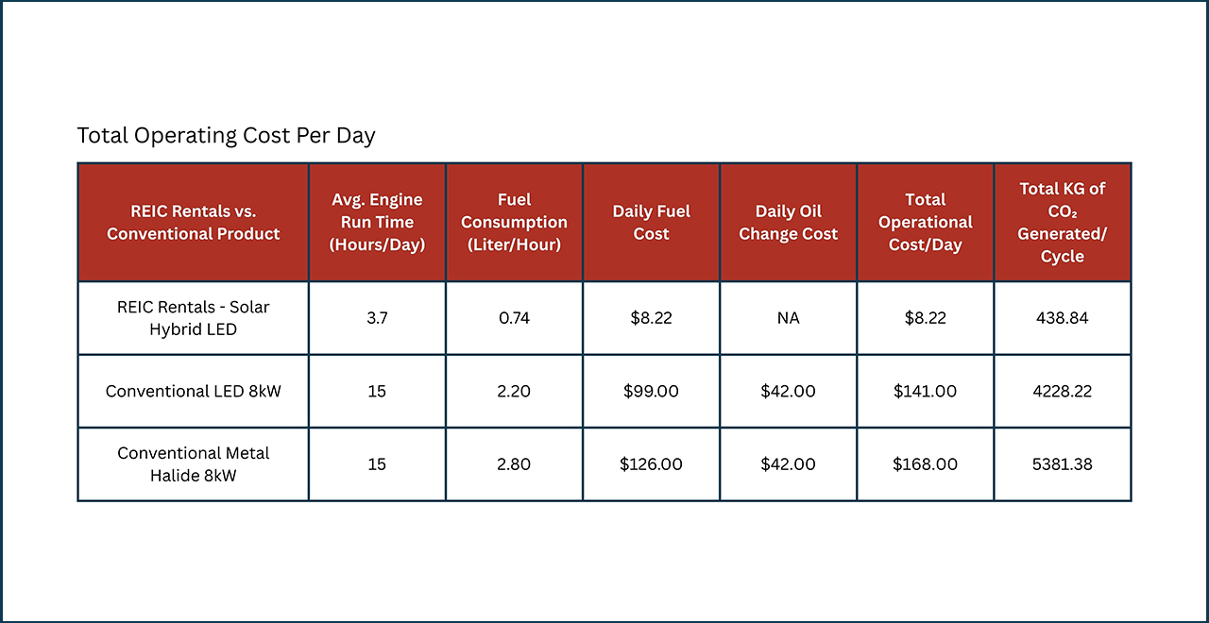Select the 3.7 engine run time cell

[x=377, y=318]
